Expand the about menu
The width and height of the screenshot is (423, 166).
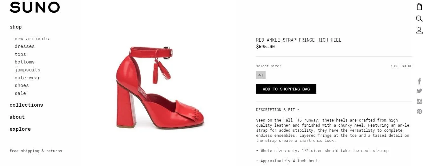tap(17, 117)
